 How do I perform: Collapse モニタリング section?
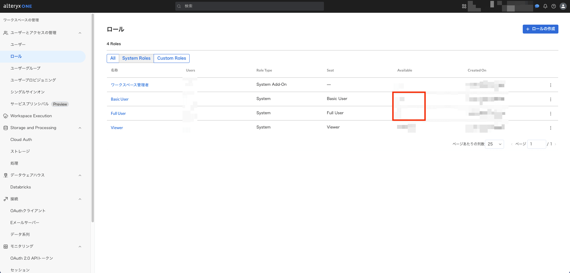[x=80, y=247]
